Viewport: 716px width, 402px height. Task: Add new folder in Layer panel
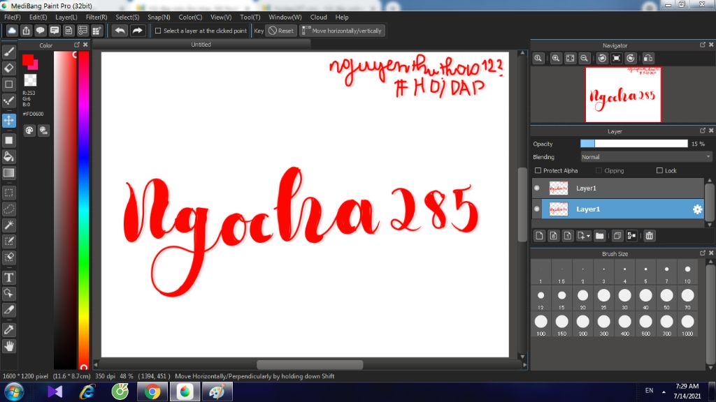(599, 236)
